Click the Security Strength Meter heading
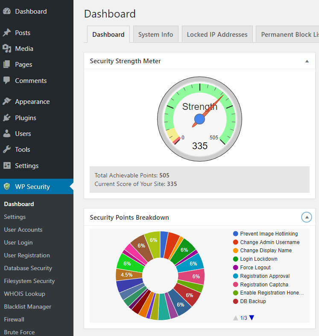 pos(125,61)
